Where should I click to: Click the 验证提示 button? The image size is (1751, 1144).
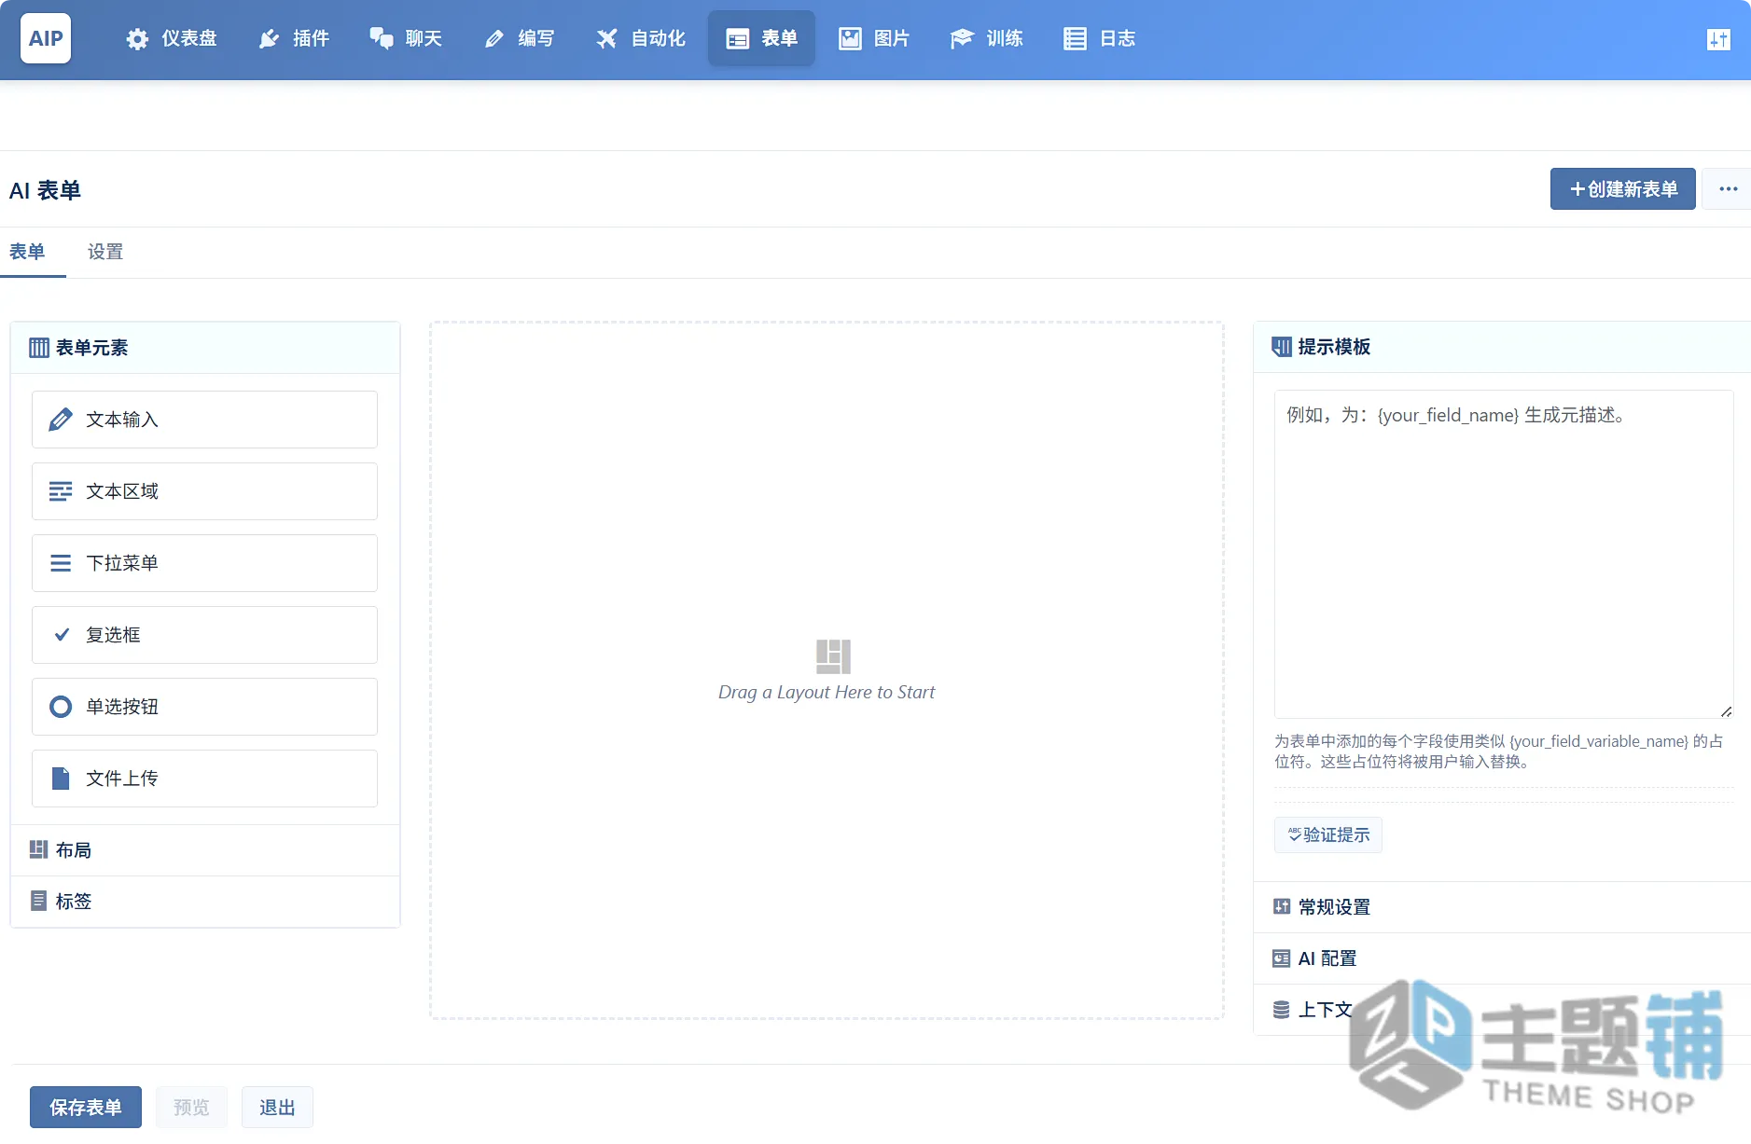[x=1328, y=834]
